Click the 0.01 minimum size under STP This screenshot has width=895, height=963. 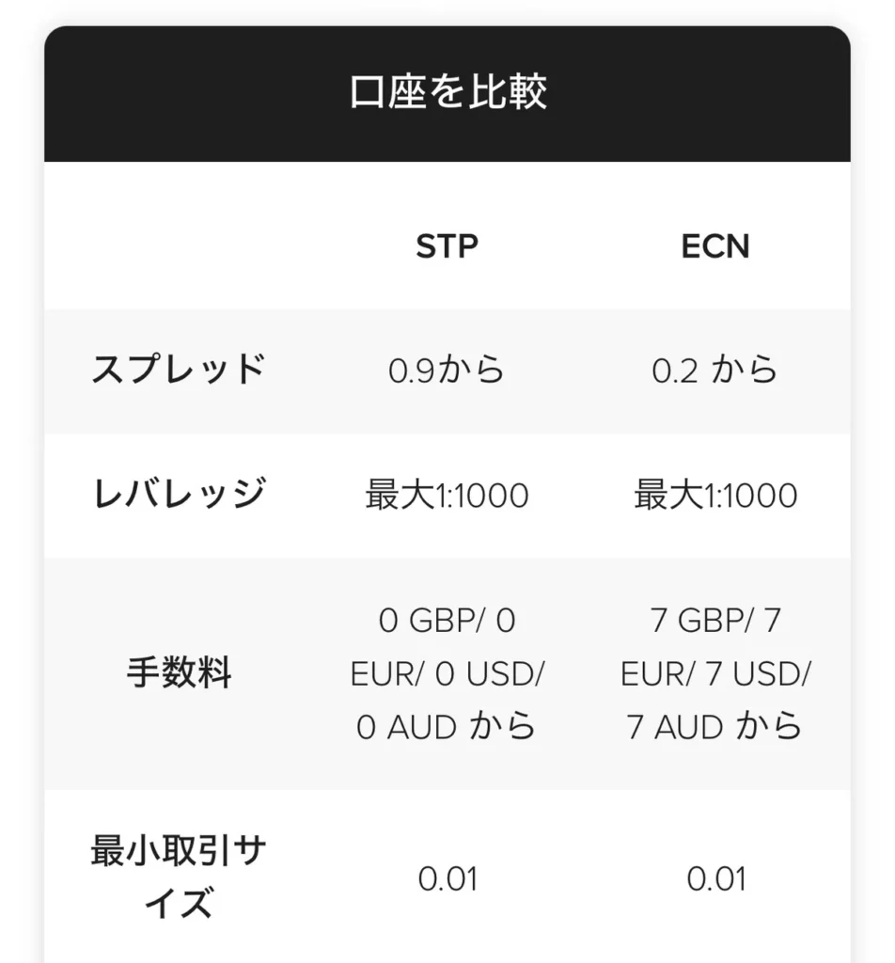(x=447, y=879)
